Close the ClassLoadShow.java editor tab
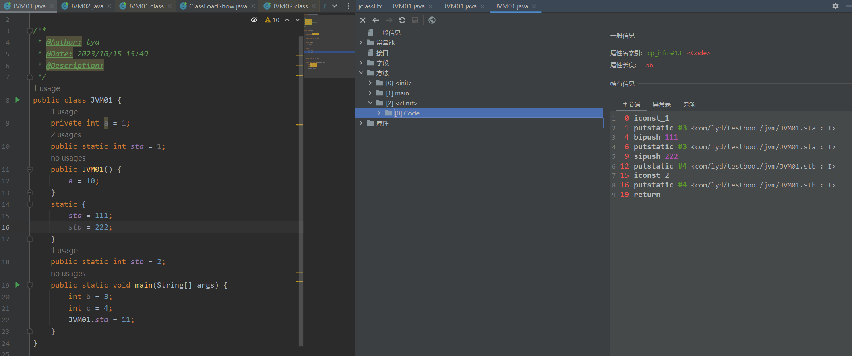The width and height of the screenshot is (852, 356). (x=253, y=6)
